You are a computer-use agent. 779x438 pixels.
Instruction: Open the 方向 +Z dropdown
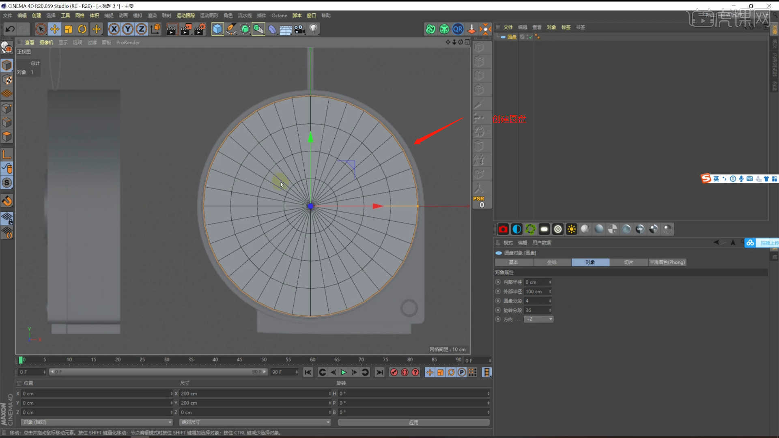point(538,319)
